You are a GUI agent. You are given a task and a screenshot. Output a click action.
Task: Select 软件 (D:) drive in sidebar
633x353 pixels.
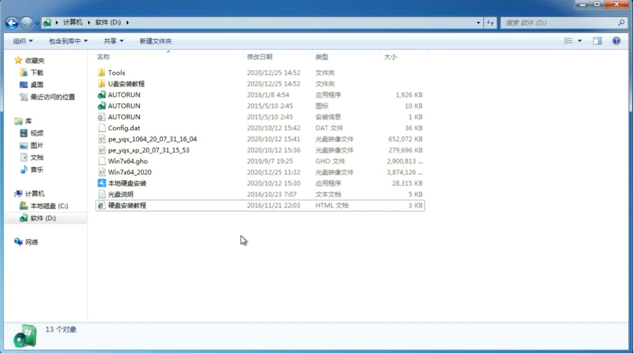(43, 218)
